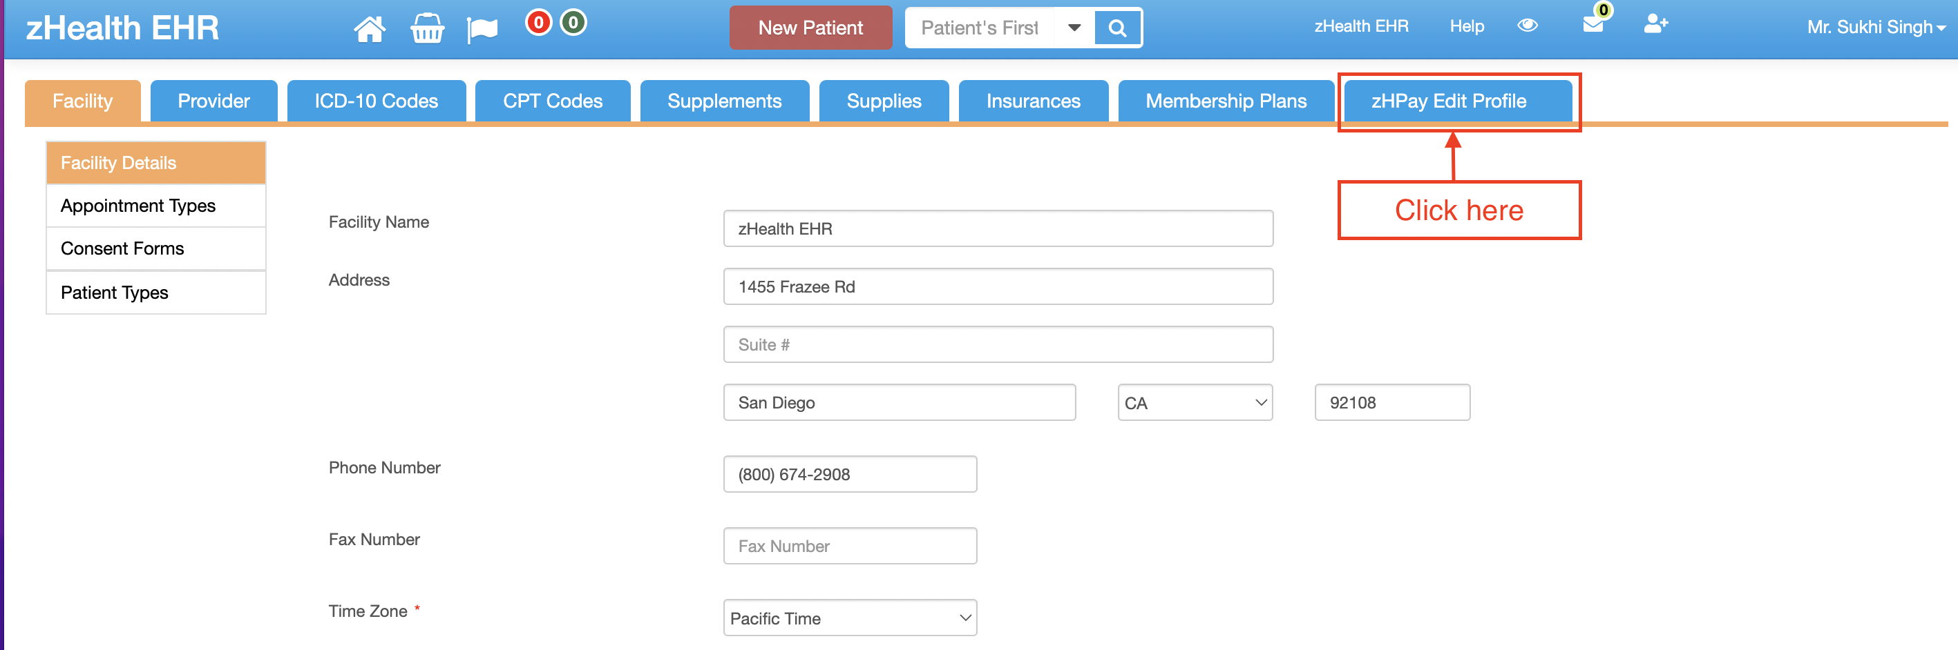Open the shopping basket icon
1958x650 pixels.
point(427,29)
